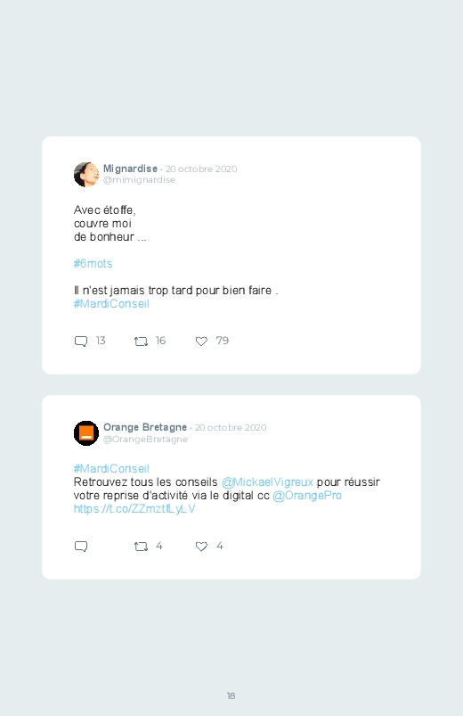
Task: Open #MardiConseil hashtag in Mignardise's tweet
Action: (x=111, y=304)
